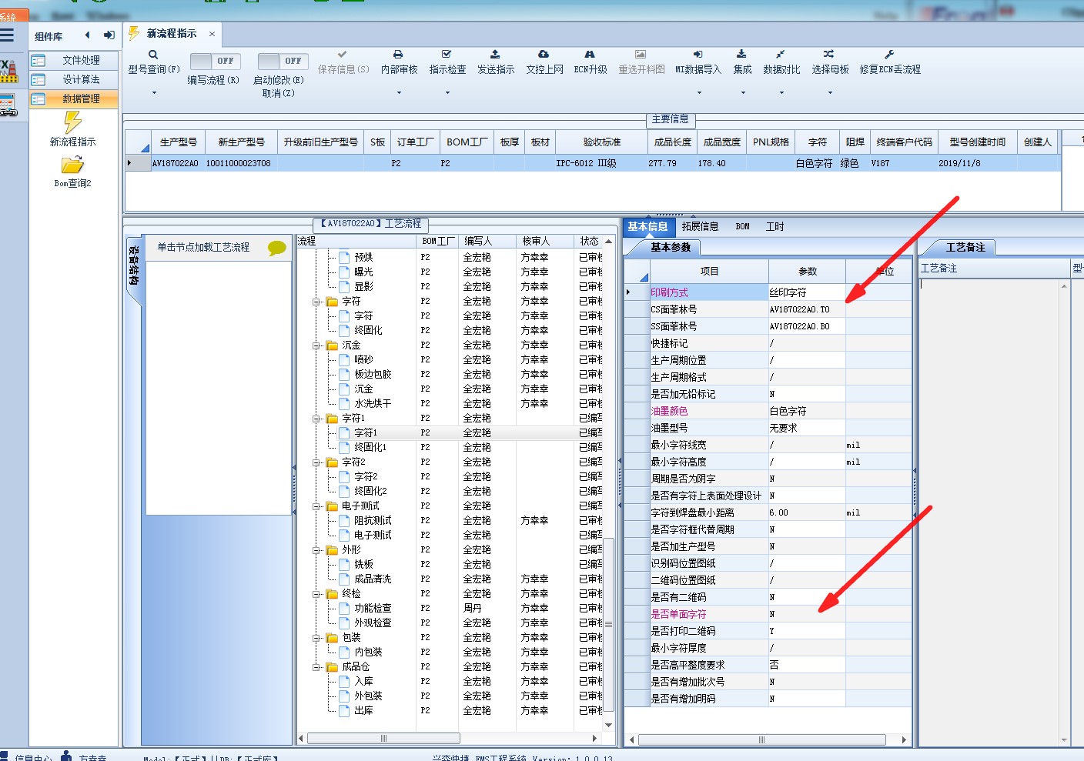Click 修复ECN丢流程 wrench icon
The width and height of the screenshot is (1084, 761).
[889, 55]
